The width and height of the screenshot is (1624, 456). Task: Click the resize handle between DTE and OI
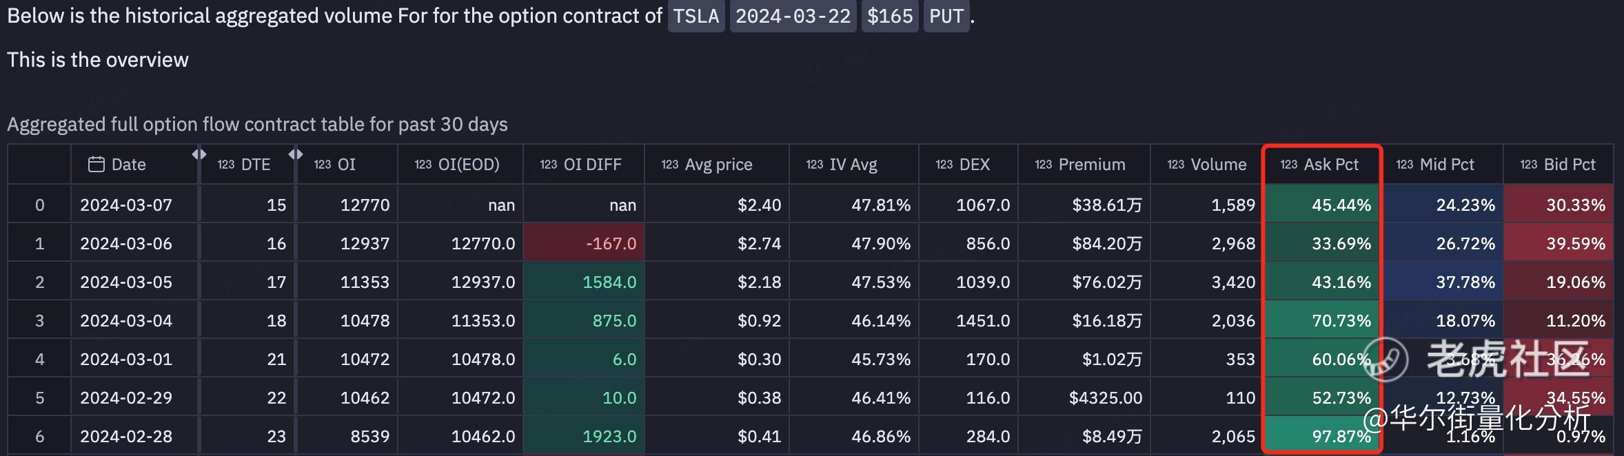296,155
